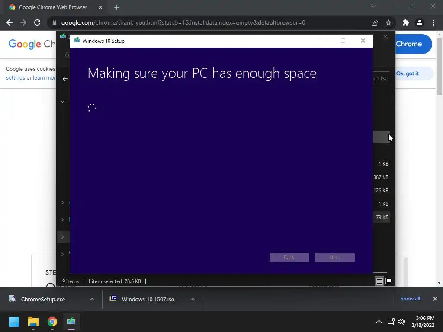Switch File Explorer to details view
Viewport: 443px width, 332px height.
tap(380, 281)
